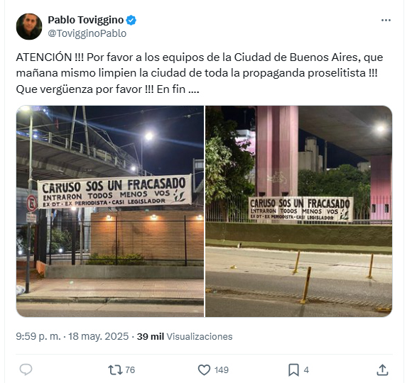
Task: Like the tweet with heart icon
Action: [x=204, y=370]
